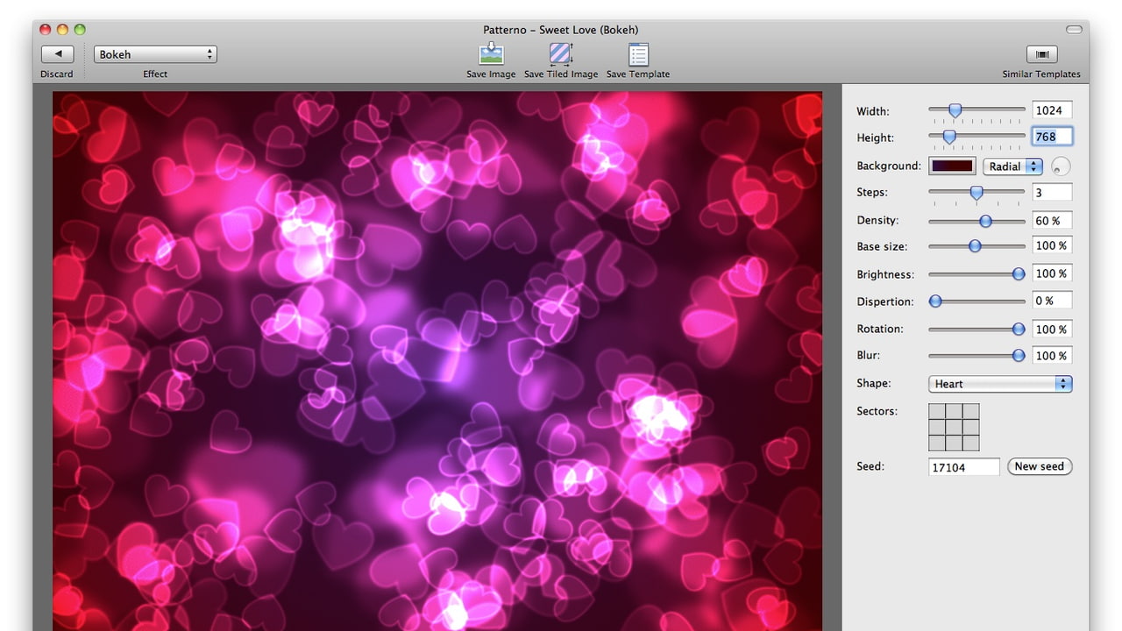Click the Steps slider handle
The image size is (1122, 631).
click(976, 193)
